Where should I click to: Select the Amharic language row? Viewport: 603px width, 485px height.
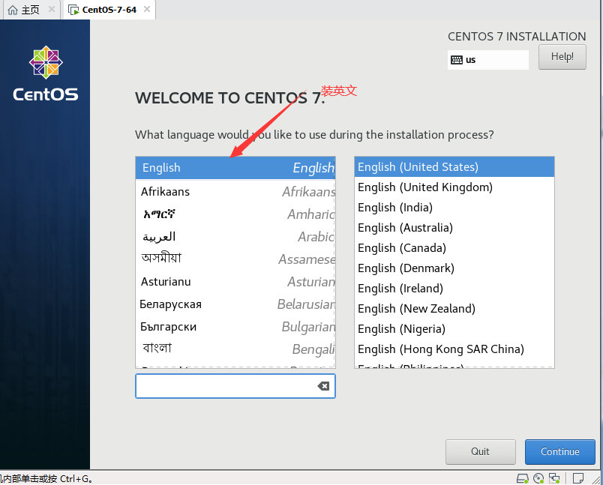(x=235, y=214)
